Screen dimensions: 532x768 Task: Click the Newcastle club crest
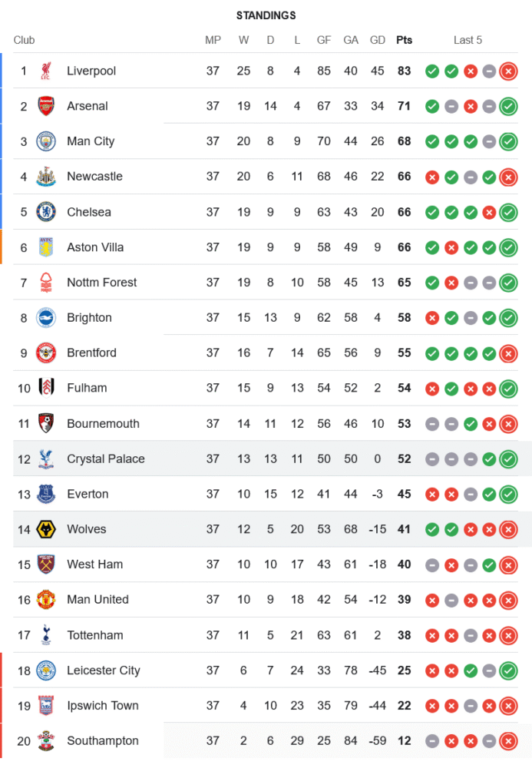(46, 177)
